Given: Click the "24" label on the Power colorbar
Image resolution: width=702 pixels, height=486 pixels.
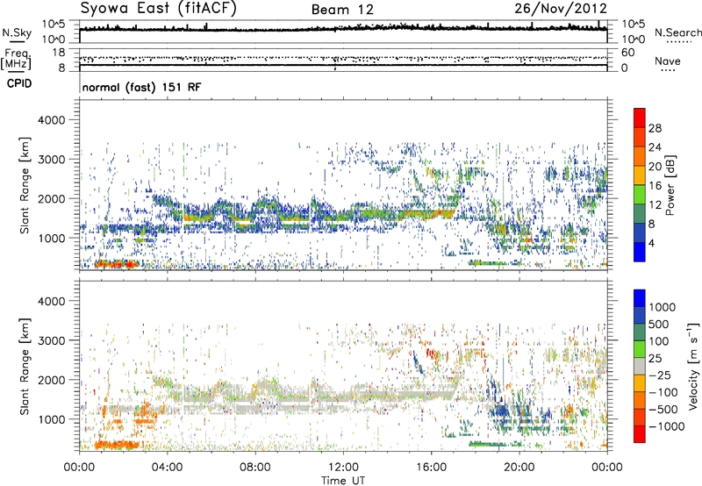Looking at the screenshot, I should [655, 147].
